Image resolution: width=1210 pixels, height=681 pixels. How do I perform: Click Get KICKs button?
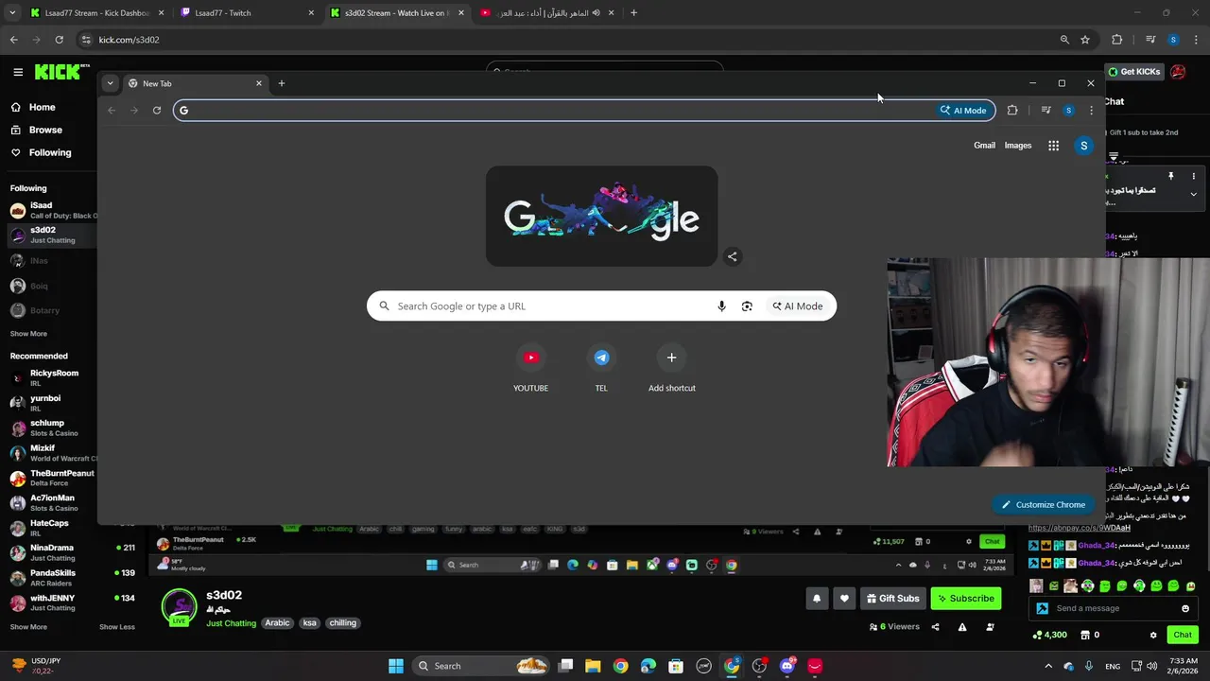(x=1134, y=72)
